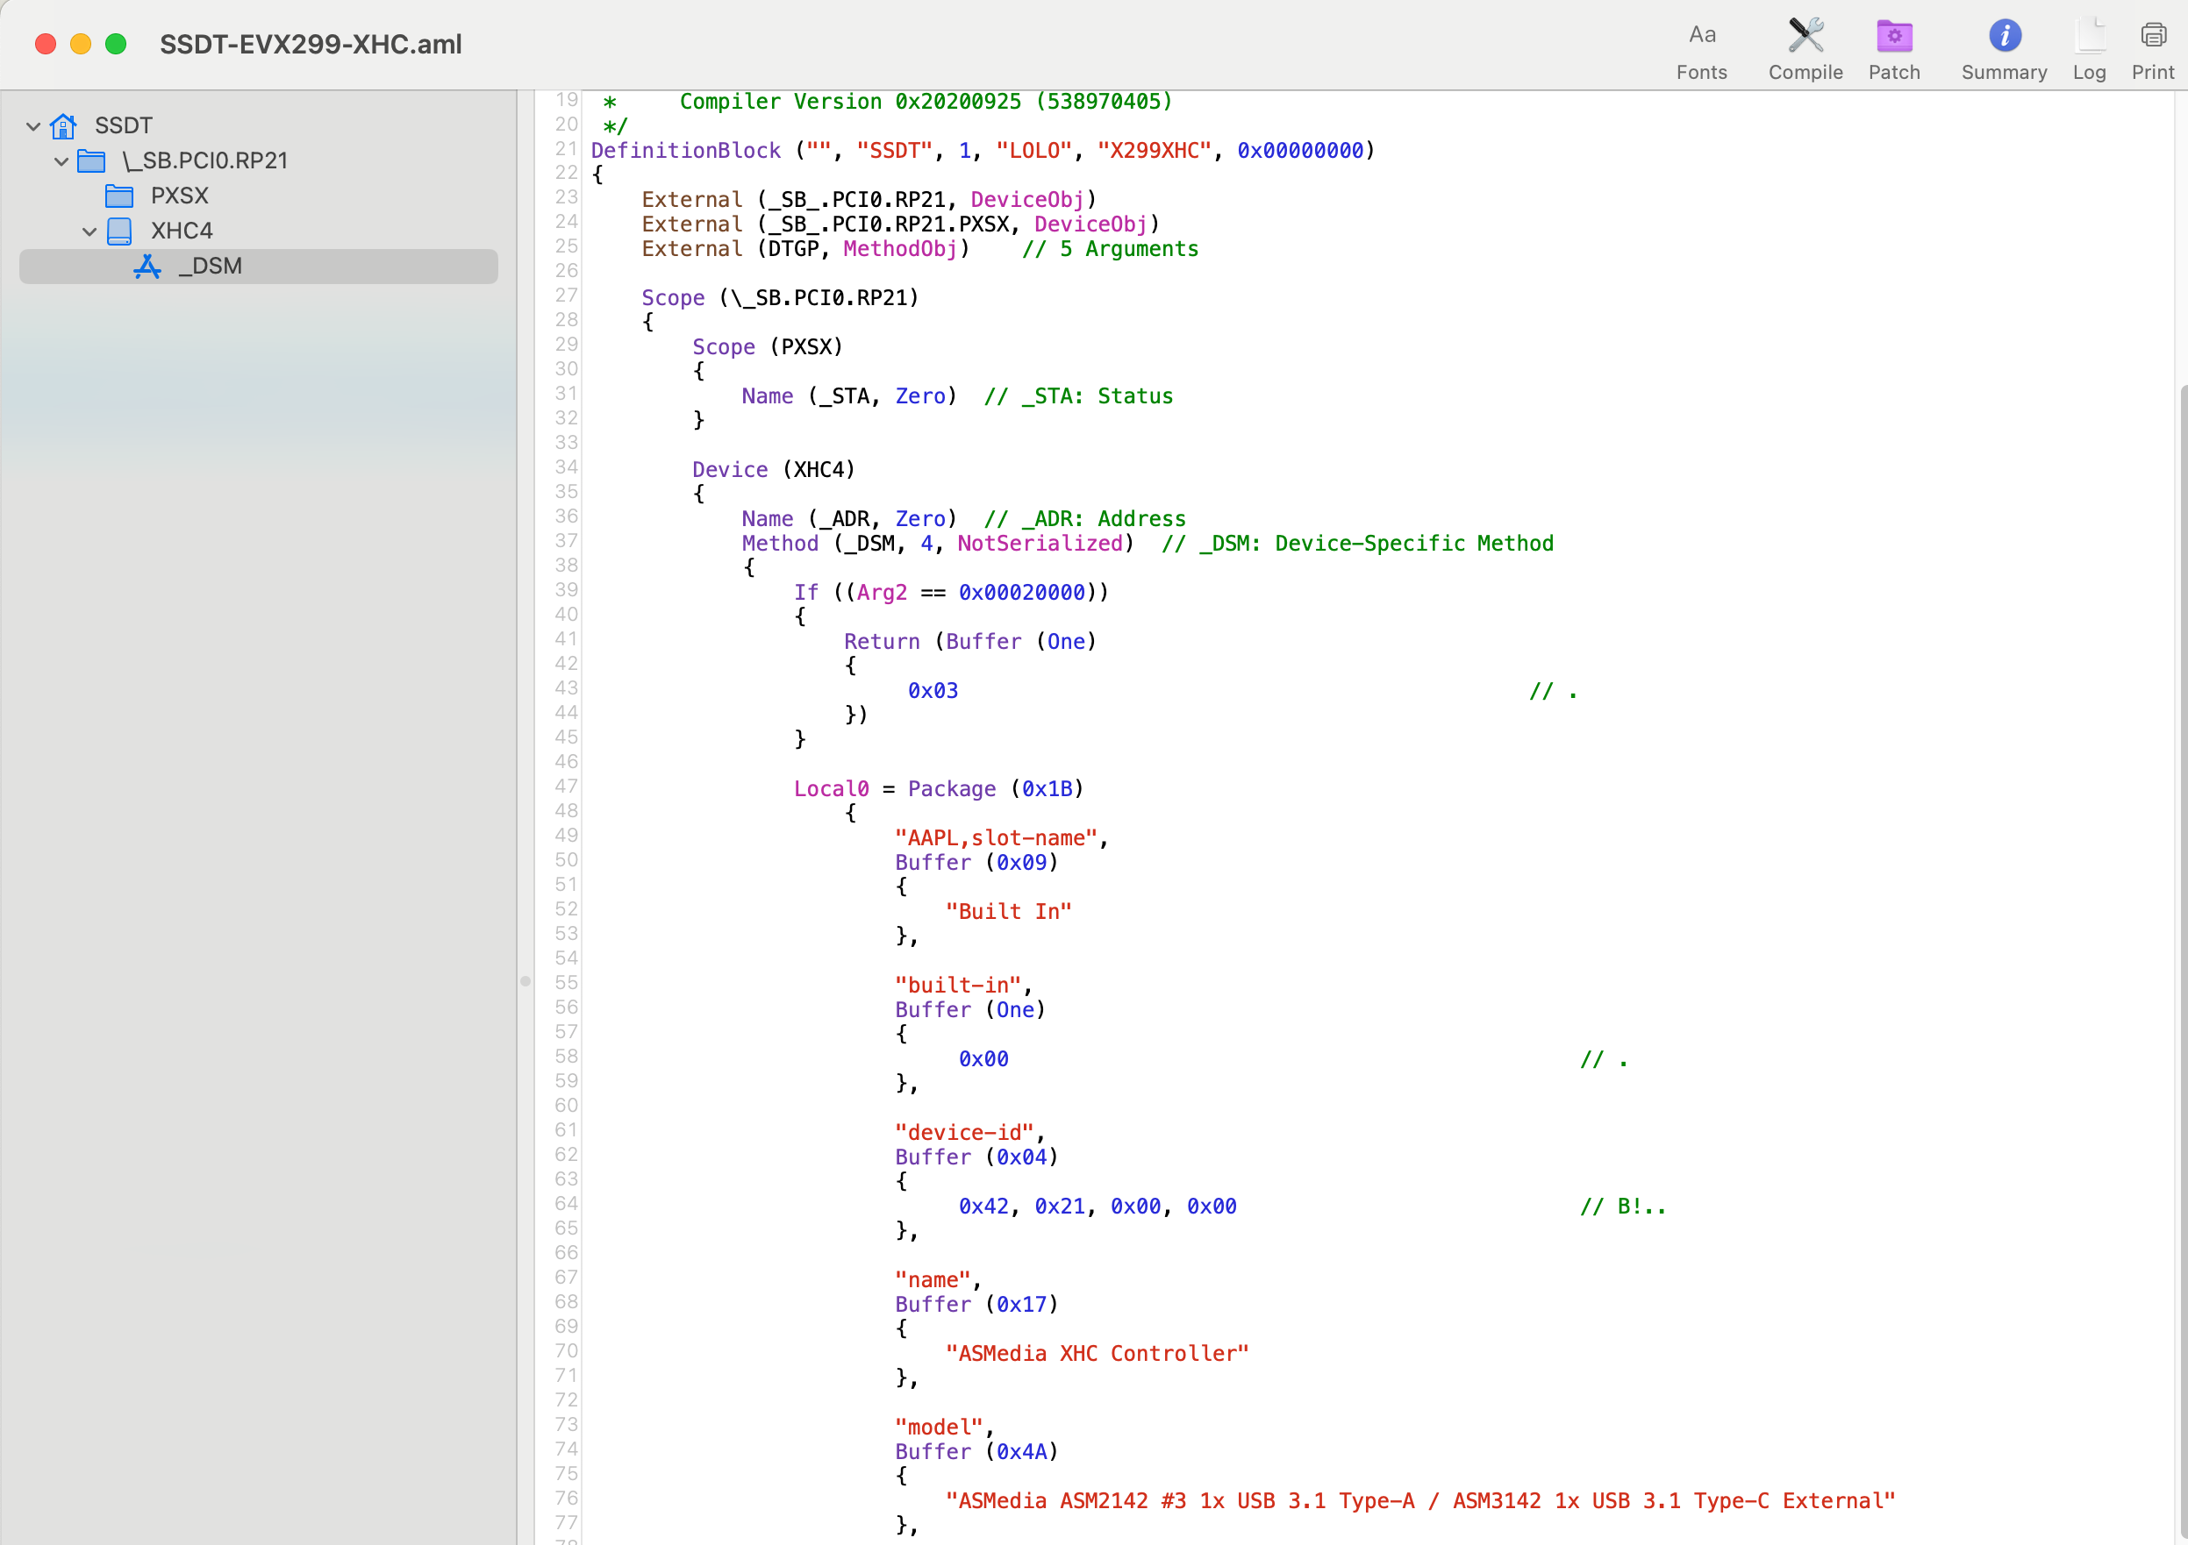Click the sidebar splitter handle dot
This screenshot has height=1545, width=2188.
pos(526,980)
